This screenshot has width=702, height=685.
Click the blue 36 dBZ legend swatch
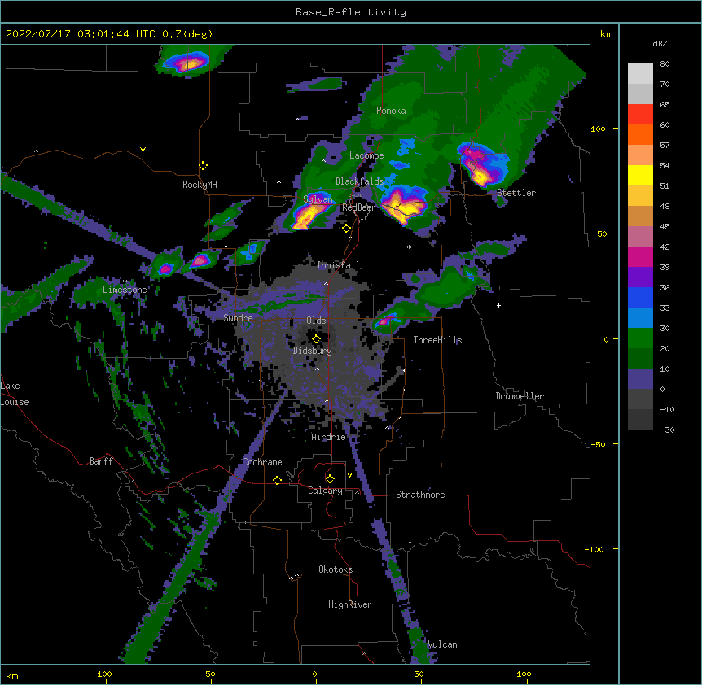[640, 297]
